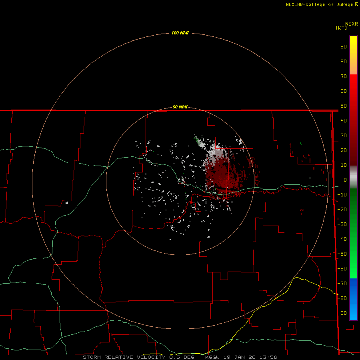Click the gray-white echo north of red area

216,153
